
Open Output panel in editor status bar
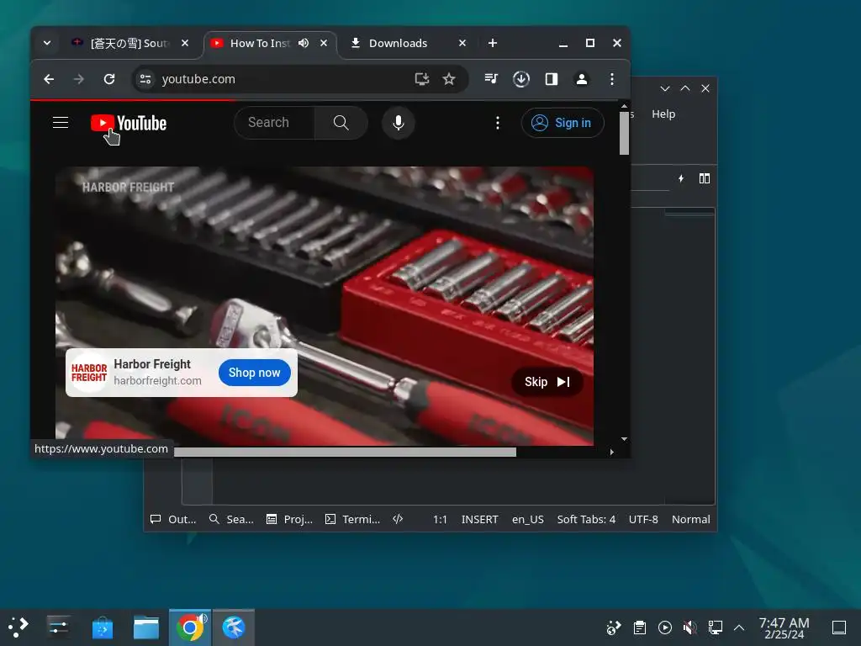tap(173, 519)
